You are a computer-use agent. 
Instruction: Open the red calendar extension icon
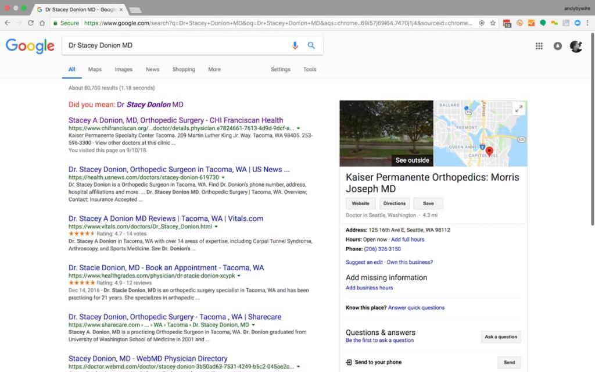pos(507,23)
